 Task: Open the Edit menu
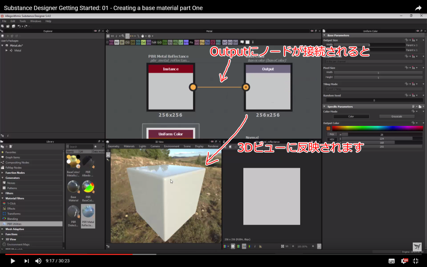pyautogui.click(x=12, y=21)
